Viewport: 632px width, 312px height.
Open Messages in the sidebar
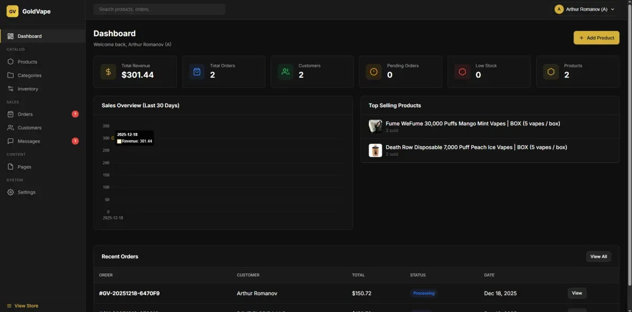28,141
